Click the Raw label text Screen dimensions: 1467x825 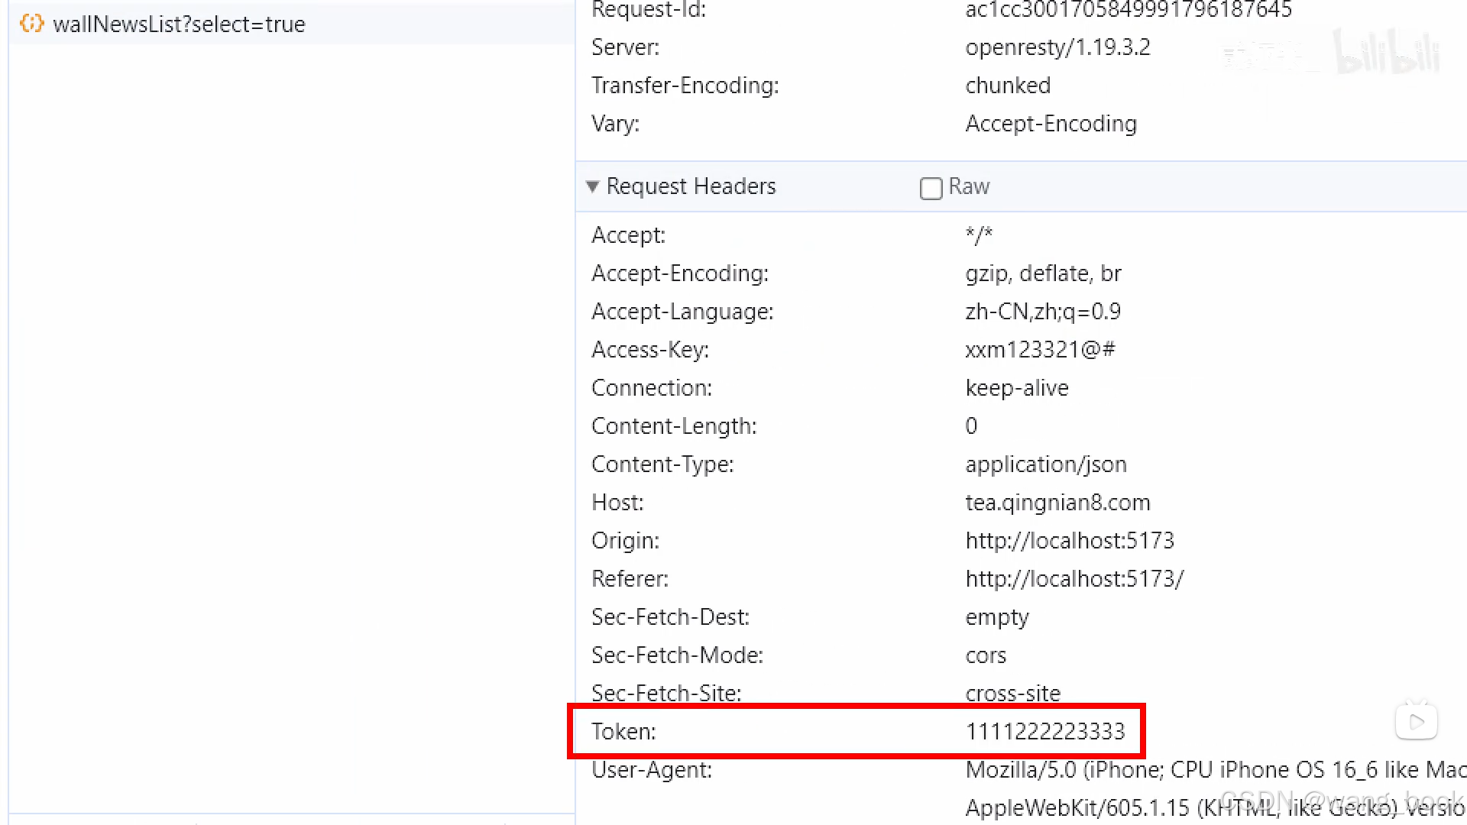point(969,186)
